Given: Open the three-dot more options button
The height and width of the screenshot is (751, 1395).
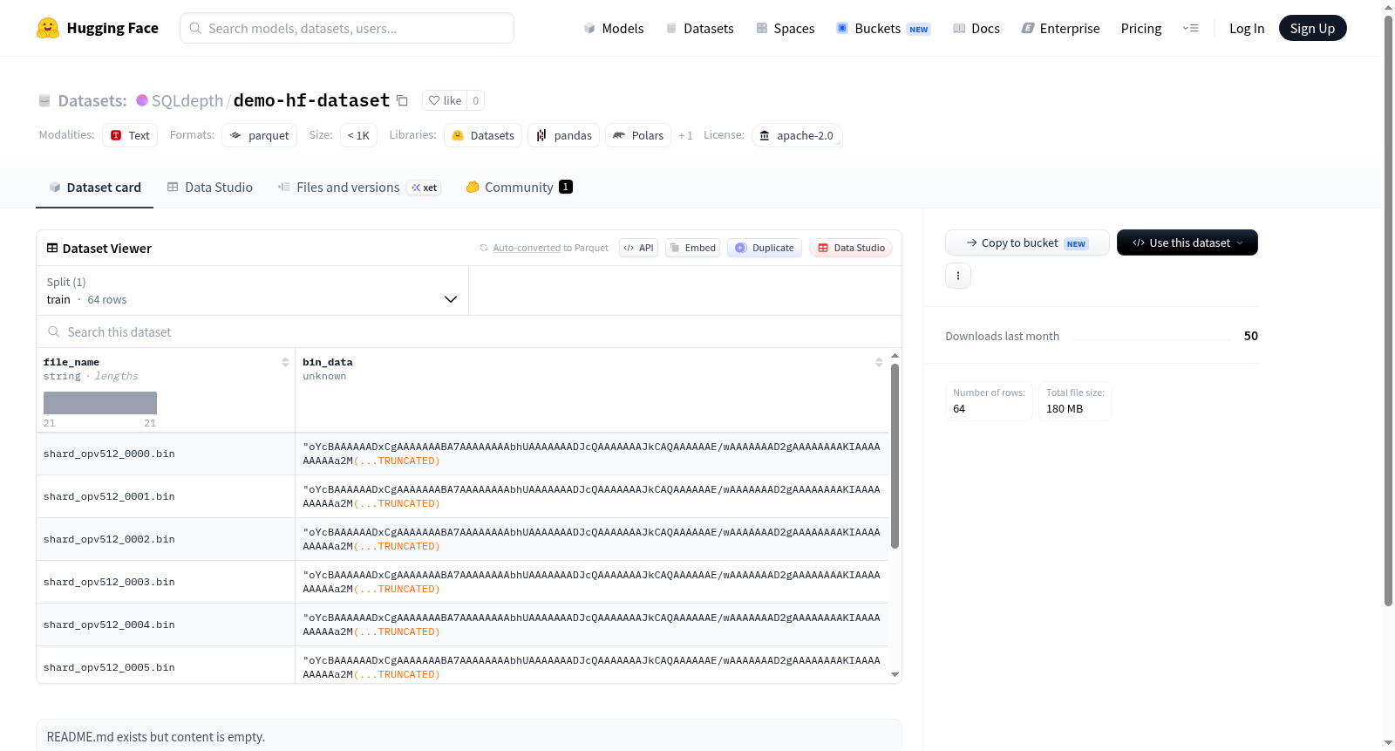Looking at the screenshot, I should point(958,276).
